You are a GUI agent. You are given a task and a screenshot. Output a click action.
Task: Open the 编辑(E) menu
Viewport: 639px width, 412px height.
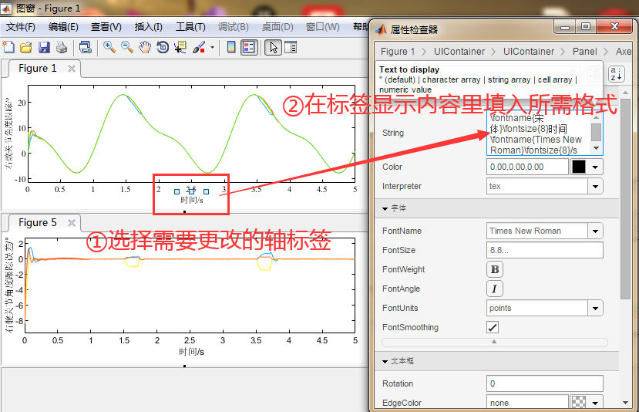tap(63, 27)
